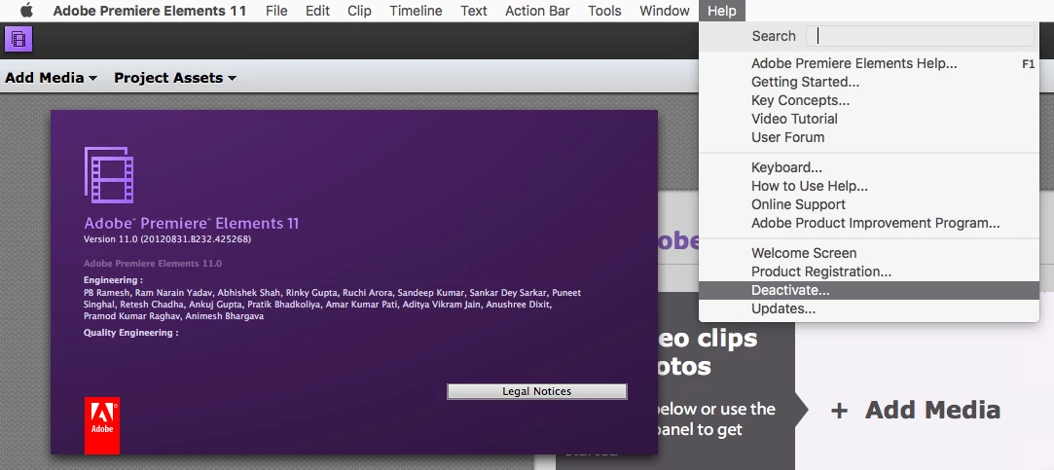Select Keyboard... menu entry
The height and width of the screenshot is (470, 1054).
(x=869, y=167)
